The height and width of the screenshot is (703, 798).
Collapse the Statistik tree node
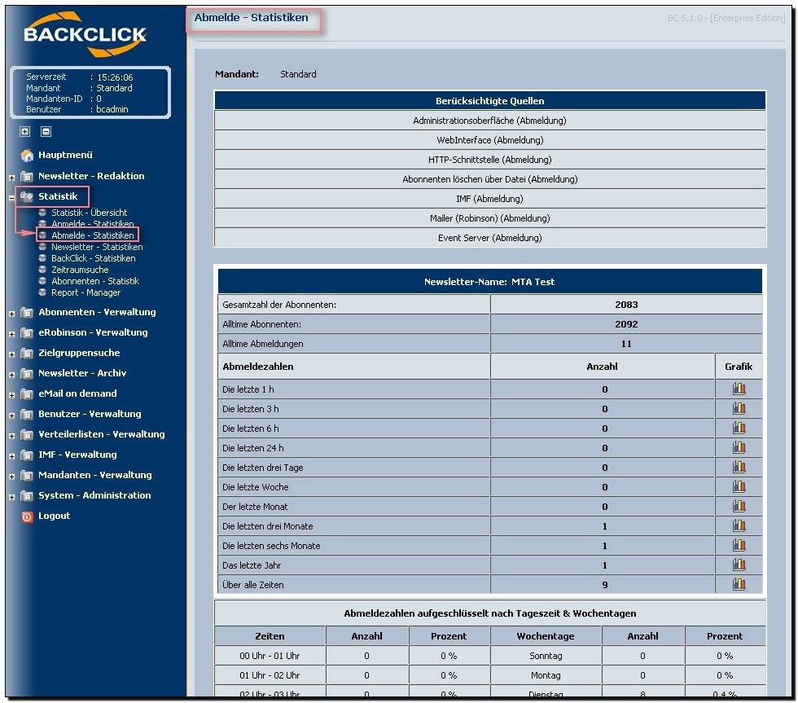point(11,198)
